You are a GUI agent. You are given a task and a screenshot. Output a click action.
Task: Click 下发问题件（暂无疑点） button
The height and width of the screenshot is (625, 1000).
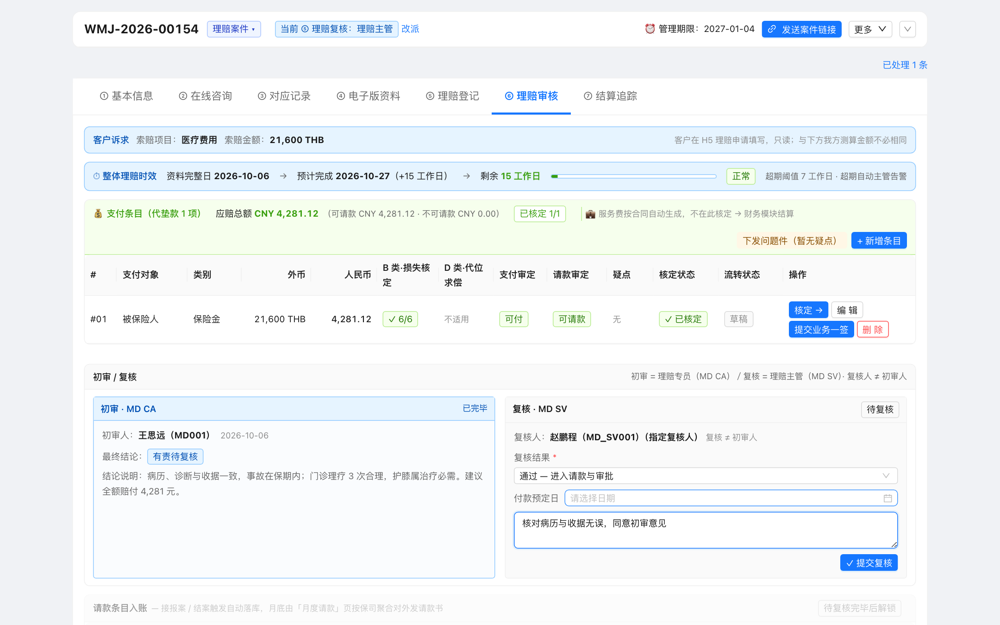792,241
